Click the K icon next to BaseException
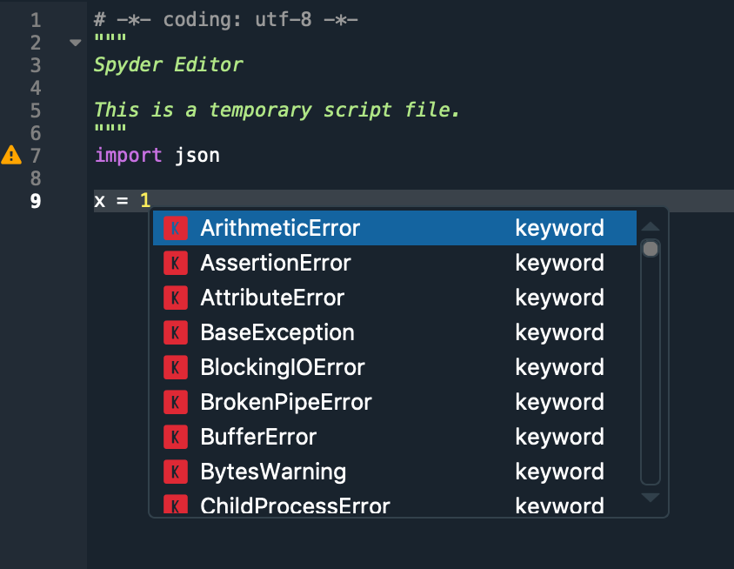Screen dimensions: 734x569 pyautogui.click(x=176, y=331)
